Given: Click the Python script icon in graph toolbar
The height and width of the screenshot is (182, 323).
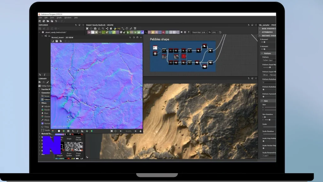Looking at the screenshot, I should [x=115, y=28].
